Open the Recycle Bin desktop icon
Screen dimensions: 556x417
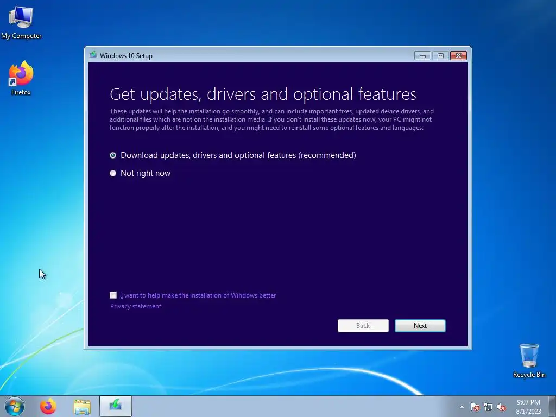point(529,361)
